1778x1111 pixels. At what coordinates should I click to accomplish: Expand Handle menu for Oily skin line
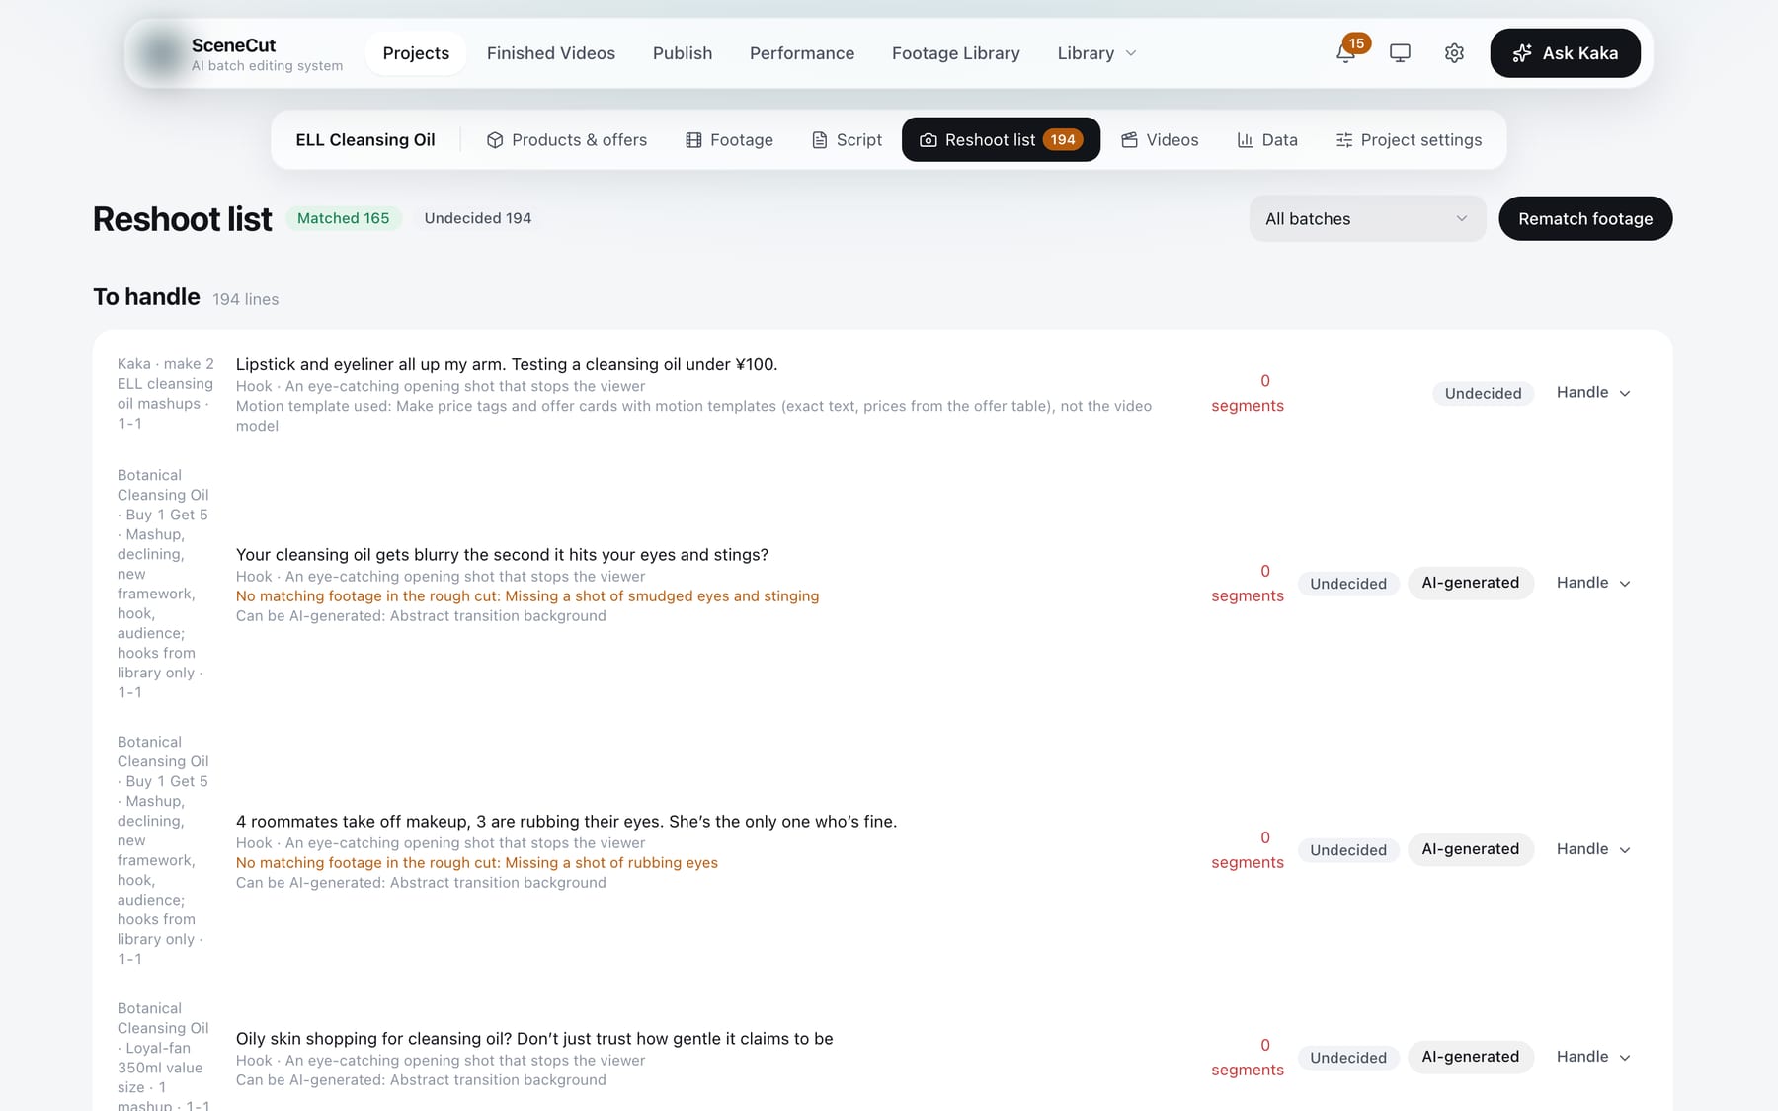coord(1593,1057)
